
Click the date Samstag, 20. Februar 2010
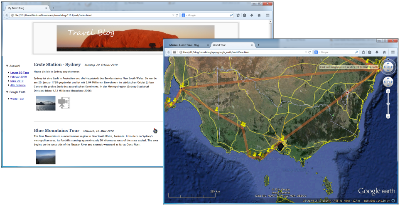(101, 65)
